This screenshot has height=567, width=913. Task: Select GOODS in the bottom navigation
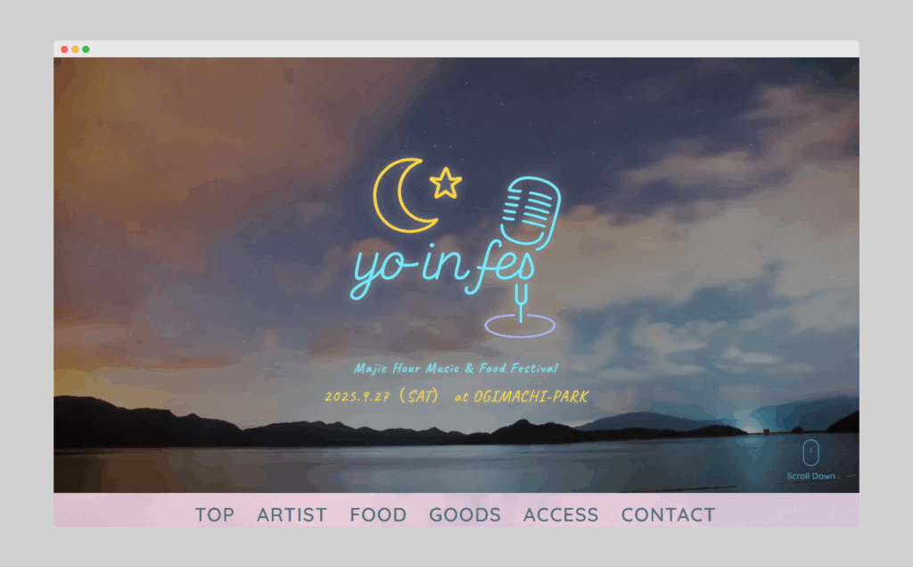465,514
